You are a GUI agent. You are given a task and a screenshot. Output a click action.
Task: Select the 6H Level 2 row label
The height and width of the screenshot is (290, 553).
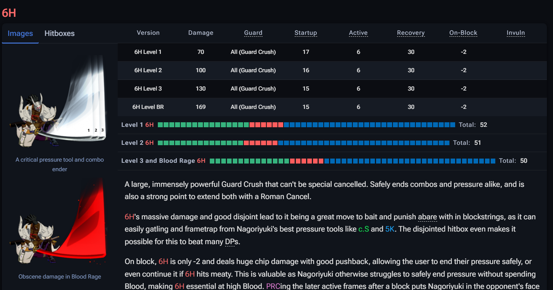pyautogui.click(x=148, y=70)
